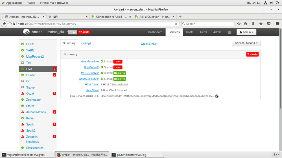The width and height of the screenshot is (282, 158).
Task: Switch to NiFi browser tab
Action: pyautogui.click(x=68, y=17)
